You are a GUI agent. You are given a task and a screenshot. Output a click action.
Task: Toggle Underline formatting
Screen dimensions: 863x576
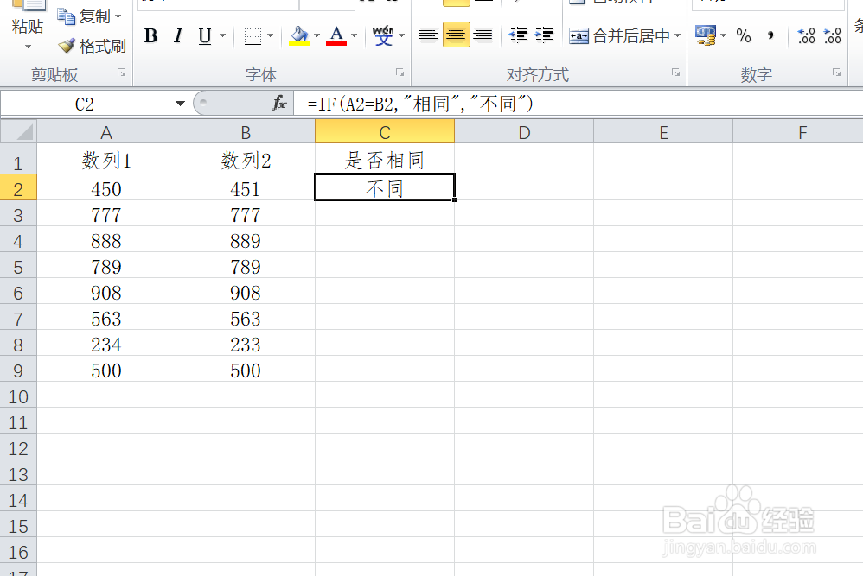point(205,35)
